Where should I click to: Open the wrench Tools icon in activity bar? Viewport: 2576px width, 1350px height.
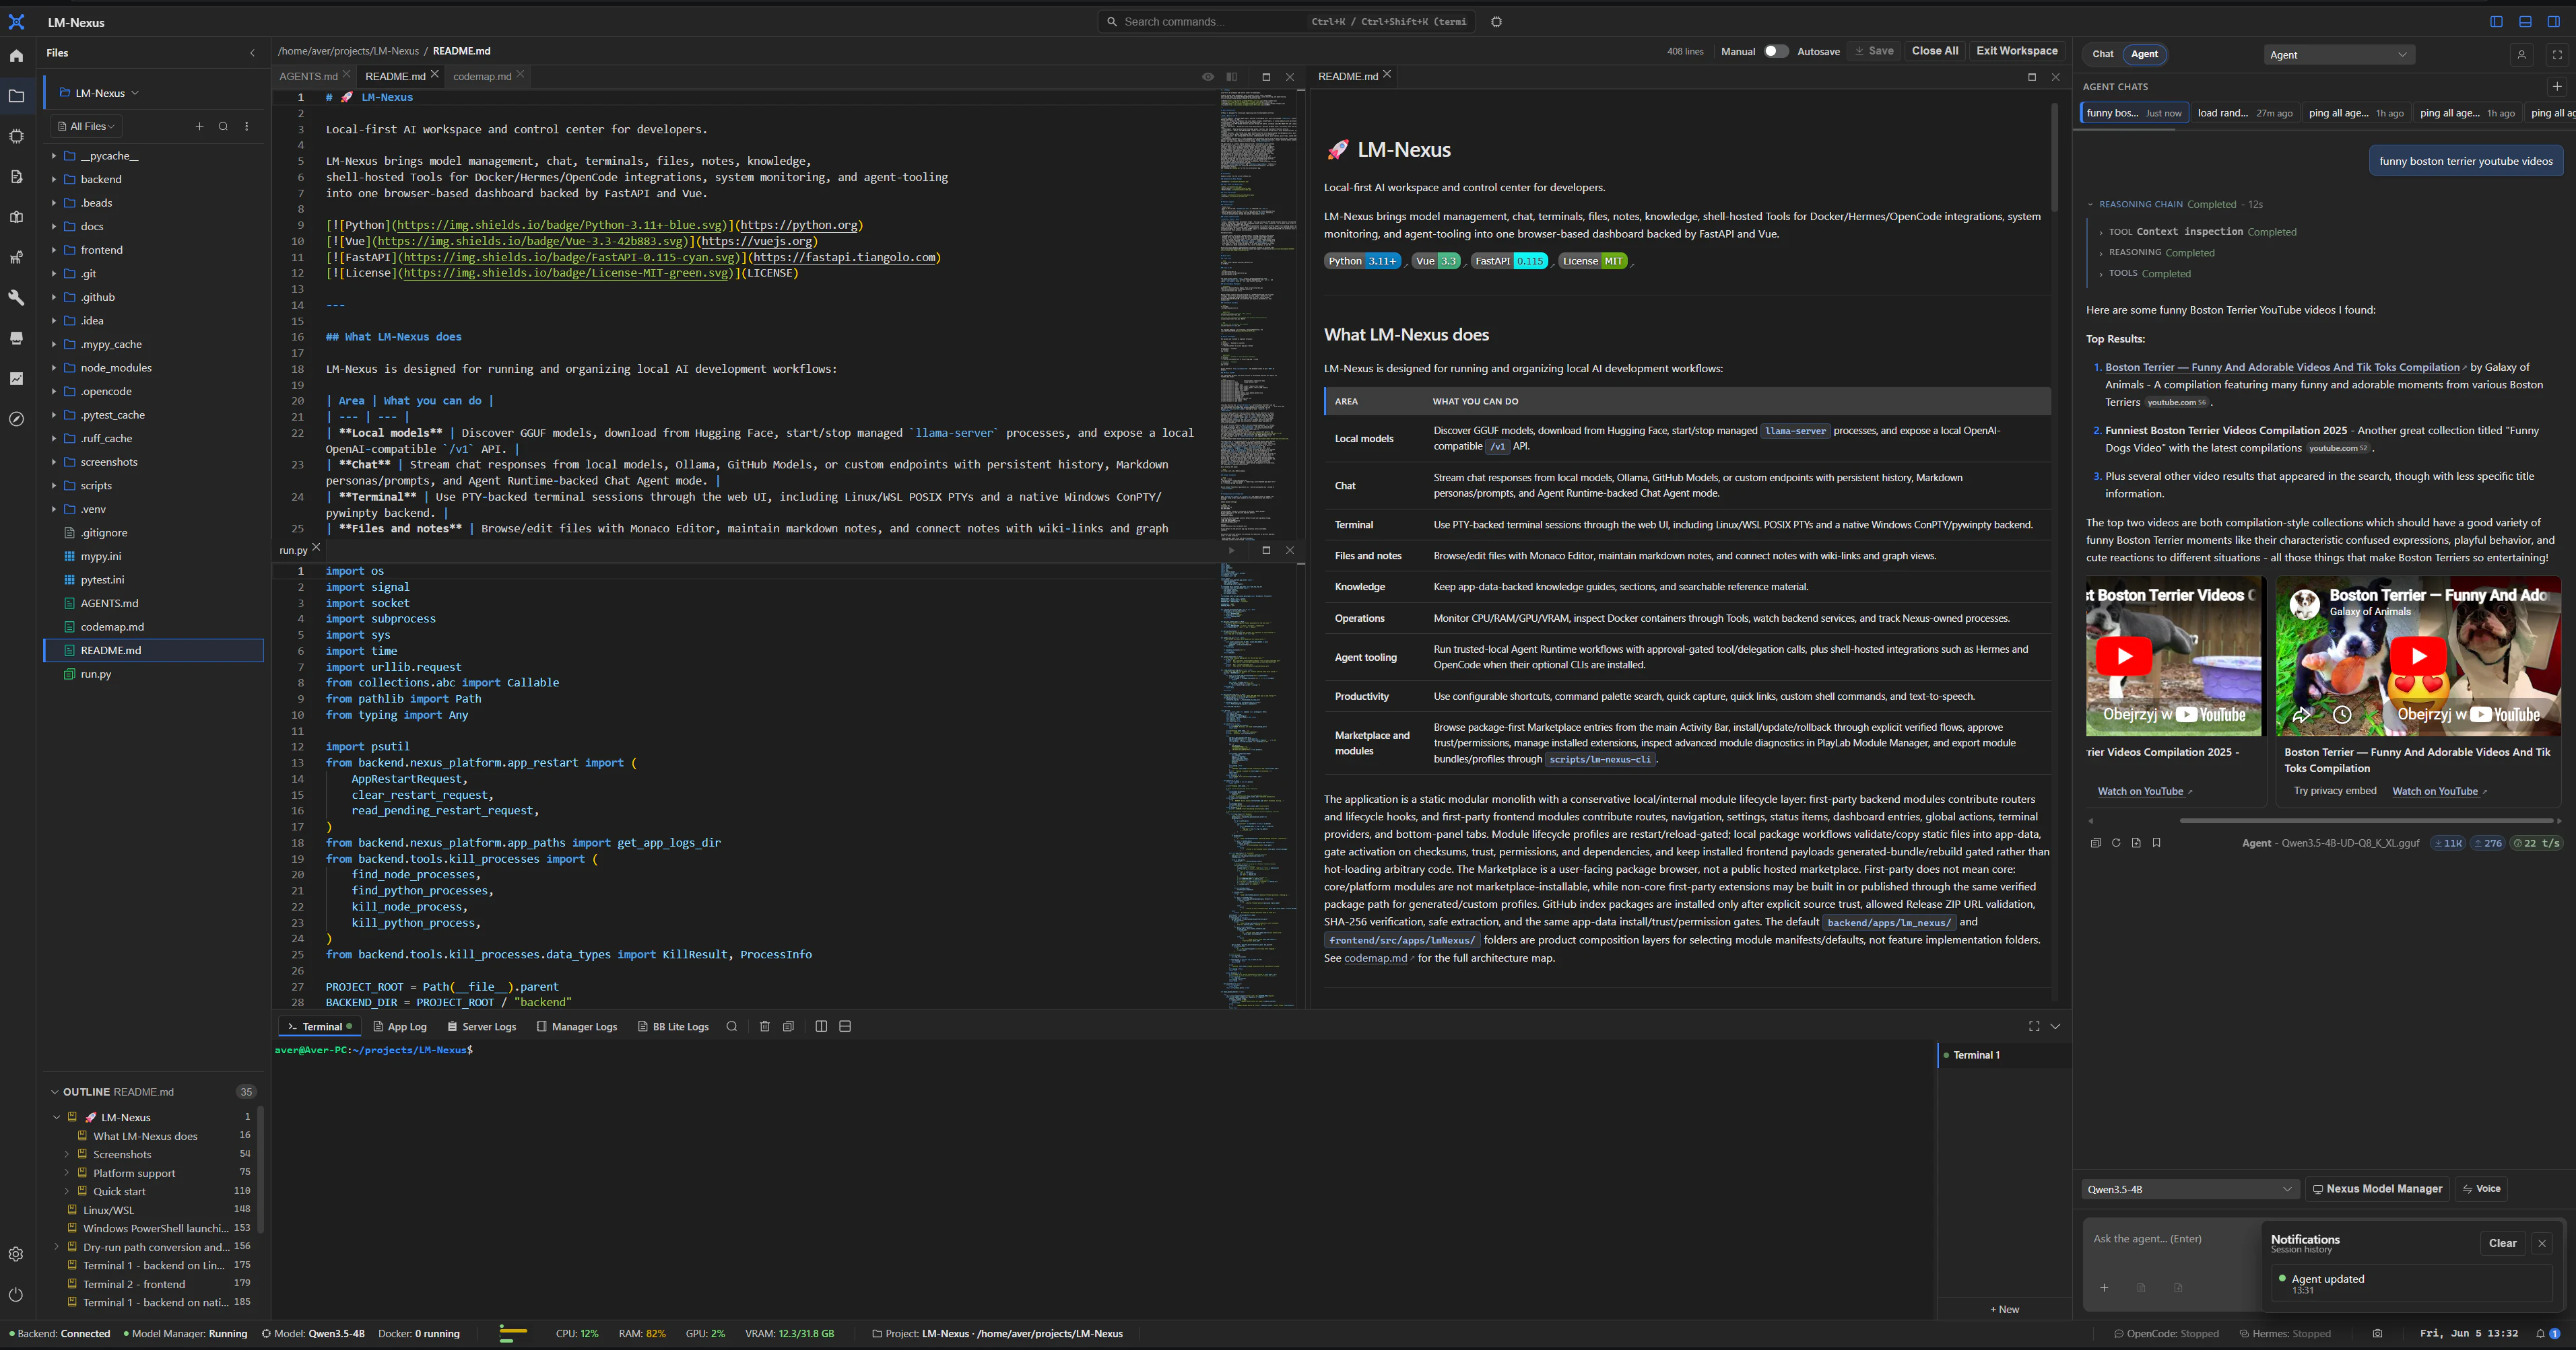point(16,297)
